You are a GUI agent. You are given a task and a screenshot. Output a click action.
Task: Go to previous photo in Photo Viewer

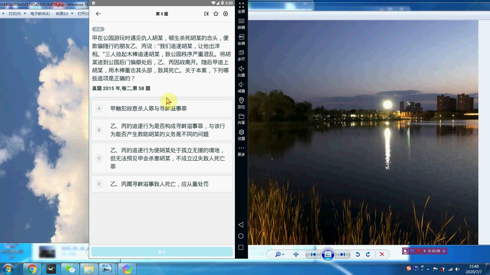tap(313, 254)
